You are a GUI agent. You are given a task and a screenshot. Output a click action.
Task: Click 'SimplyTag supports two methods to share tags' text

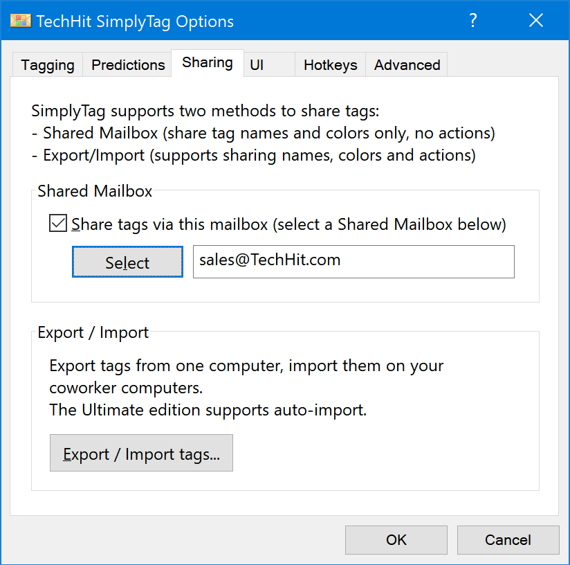(205, 111)
